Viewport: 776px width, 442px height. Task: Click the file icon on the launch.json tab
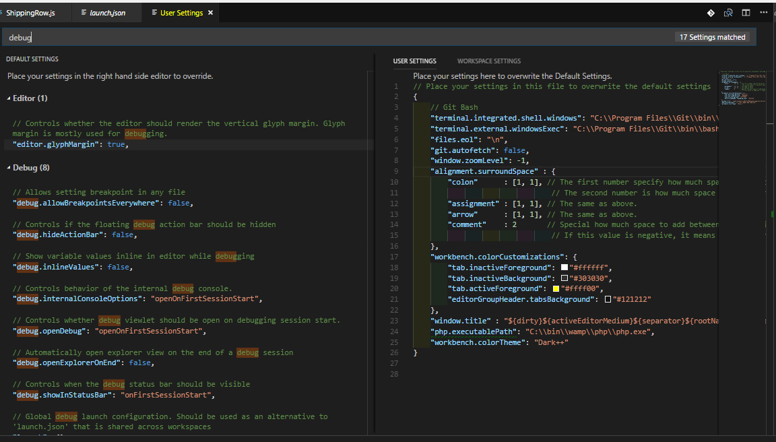point(84,13)
